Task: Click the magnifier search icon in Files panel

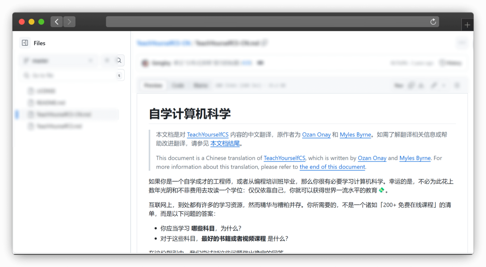Action: point(119,60)
